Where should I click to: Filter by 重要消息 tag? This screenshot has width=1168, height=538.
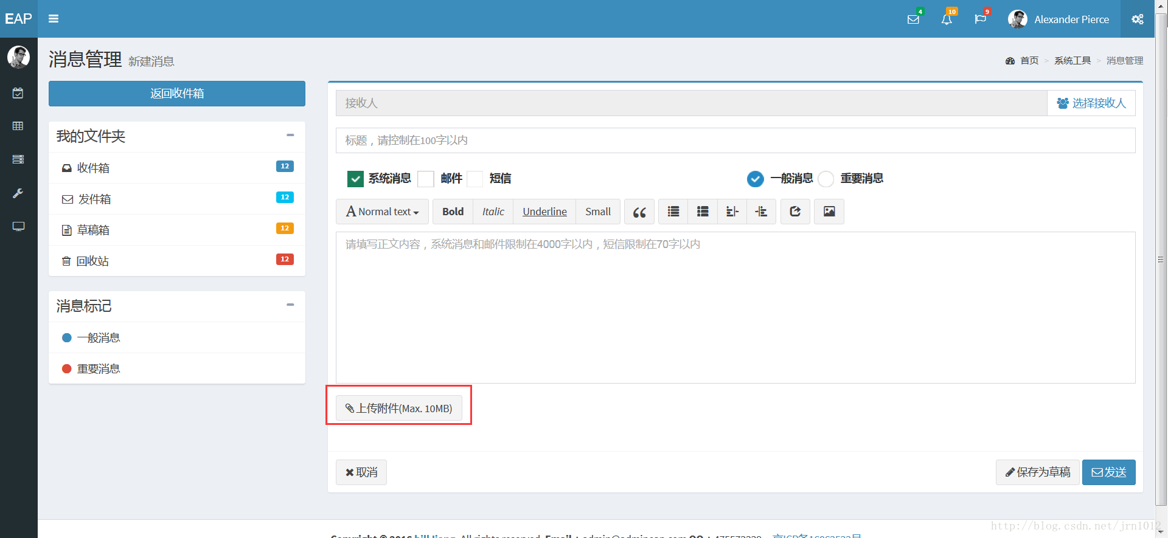(x=177, y=368)
